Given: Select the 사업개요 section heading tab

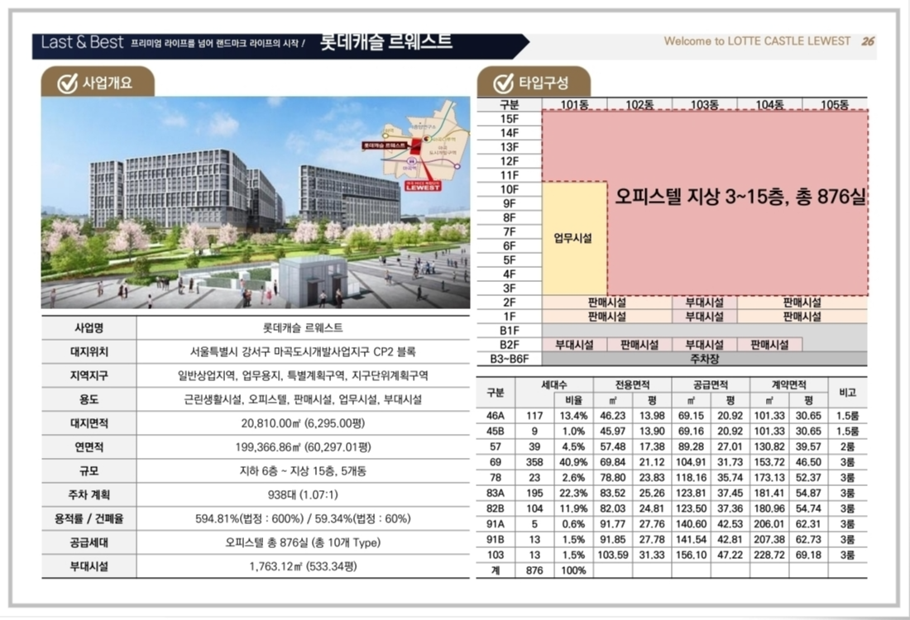Looking at the screenshot, I should (98, 82).
